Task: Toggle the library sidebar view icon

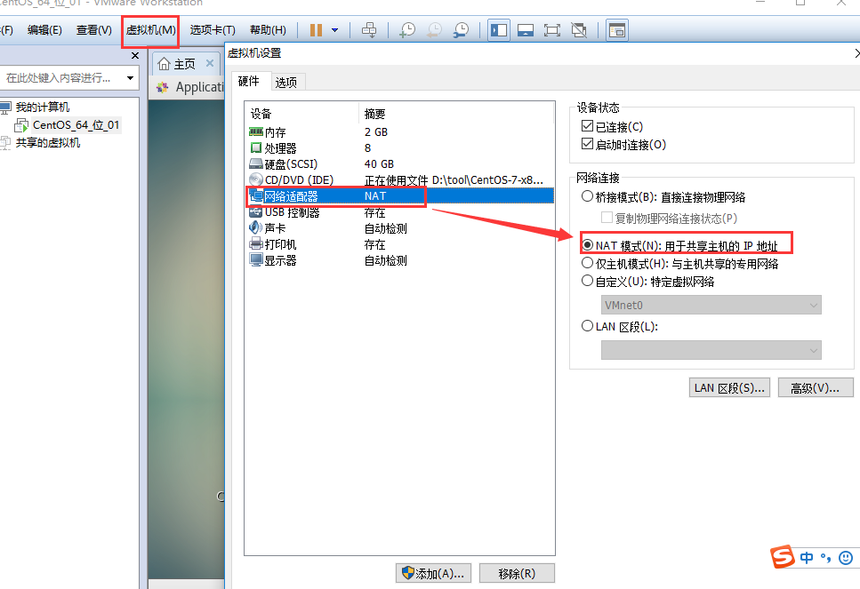Action: 499,30
